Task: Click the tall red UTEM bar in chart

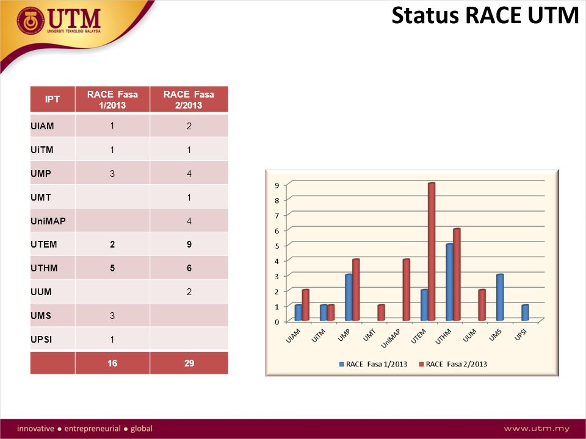Action: tap(432, 252)
